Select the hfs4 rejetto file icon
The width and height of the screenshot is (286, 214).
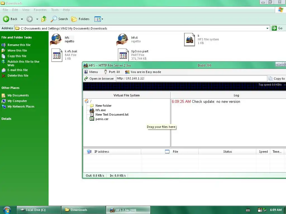[x=123, y=39]
